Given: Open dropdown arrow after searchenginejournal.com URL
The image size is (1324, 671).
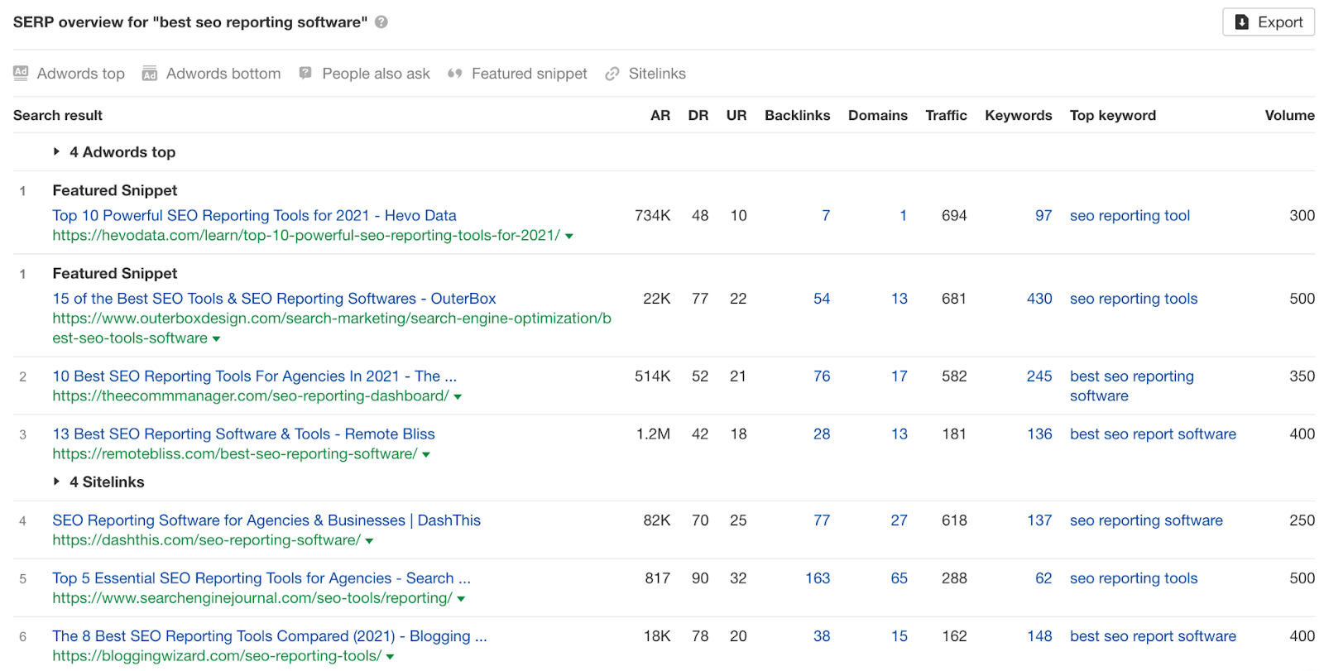Looking at the screenshot, I should tap(461, 599).
